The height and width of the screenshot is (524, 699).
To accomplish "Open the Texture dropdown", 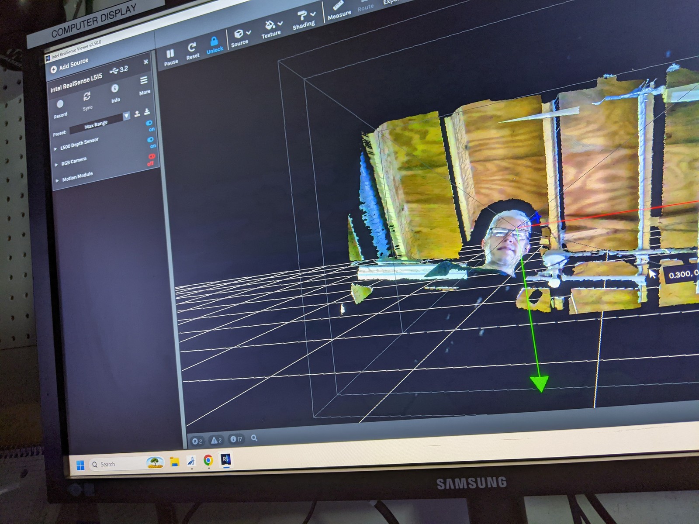I will click(272, 29).
